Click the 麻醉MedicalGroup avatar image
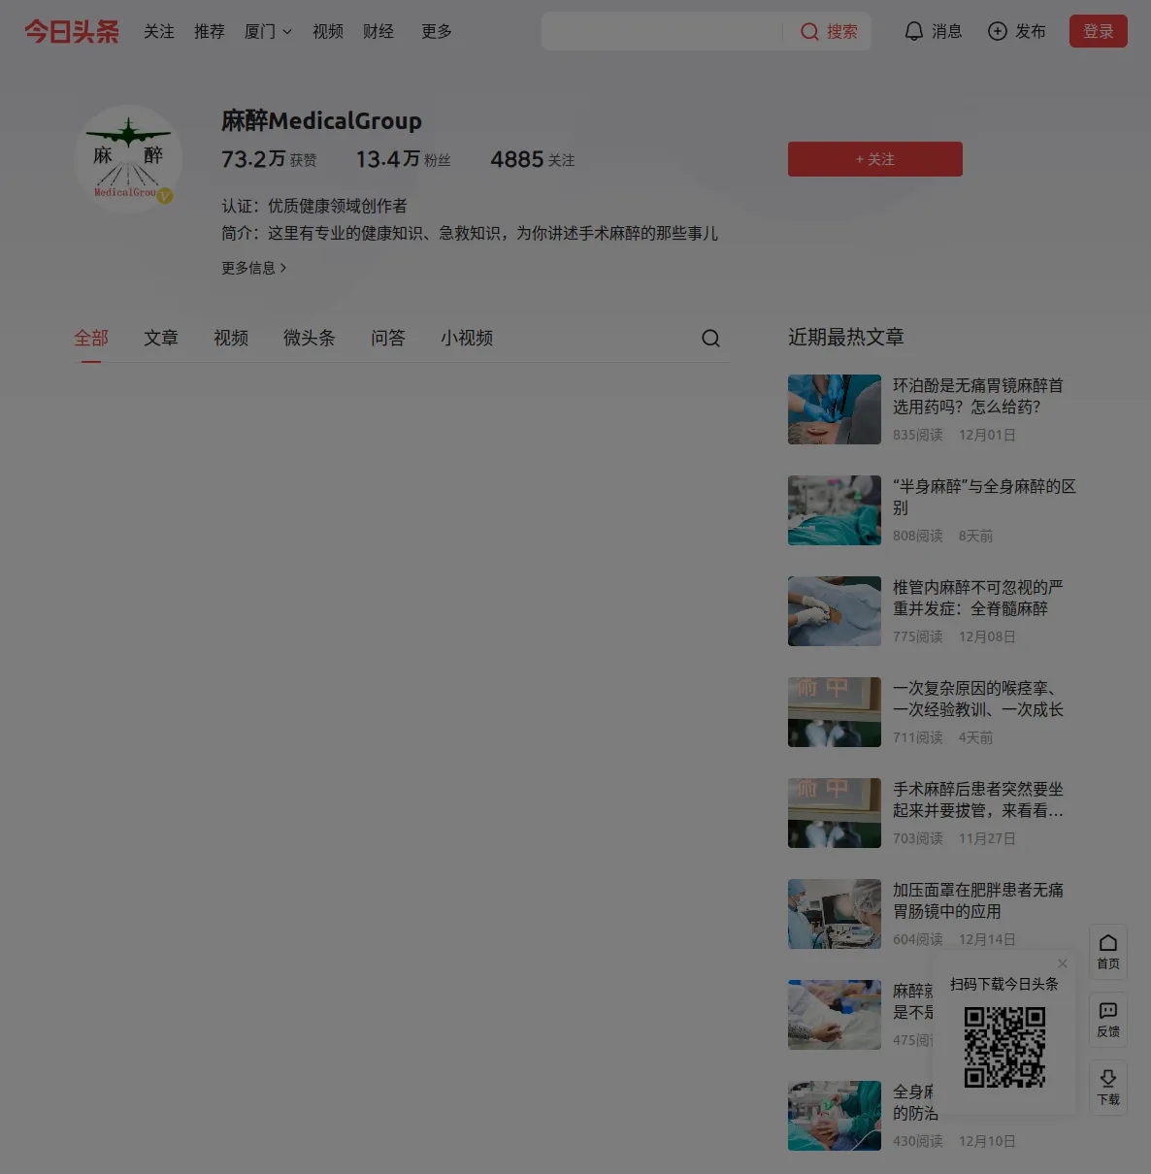This screenshot has height=1174, width=1151. point(128,159)
